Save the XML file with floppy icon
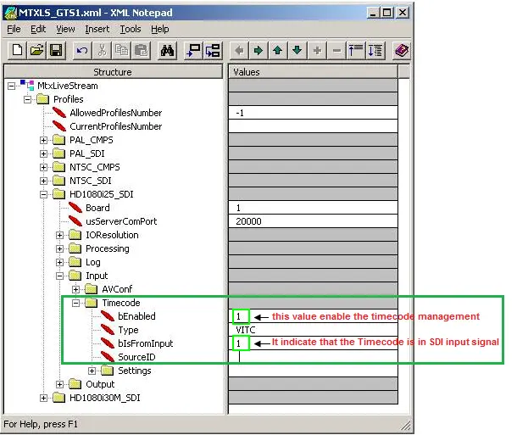 [55, 50]
